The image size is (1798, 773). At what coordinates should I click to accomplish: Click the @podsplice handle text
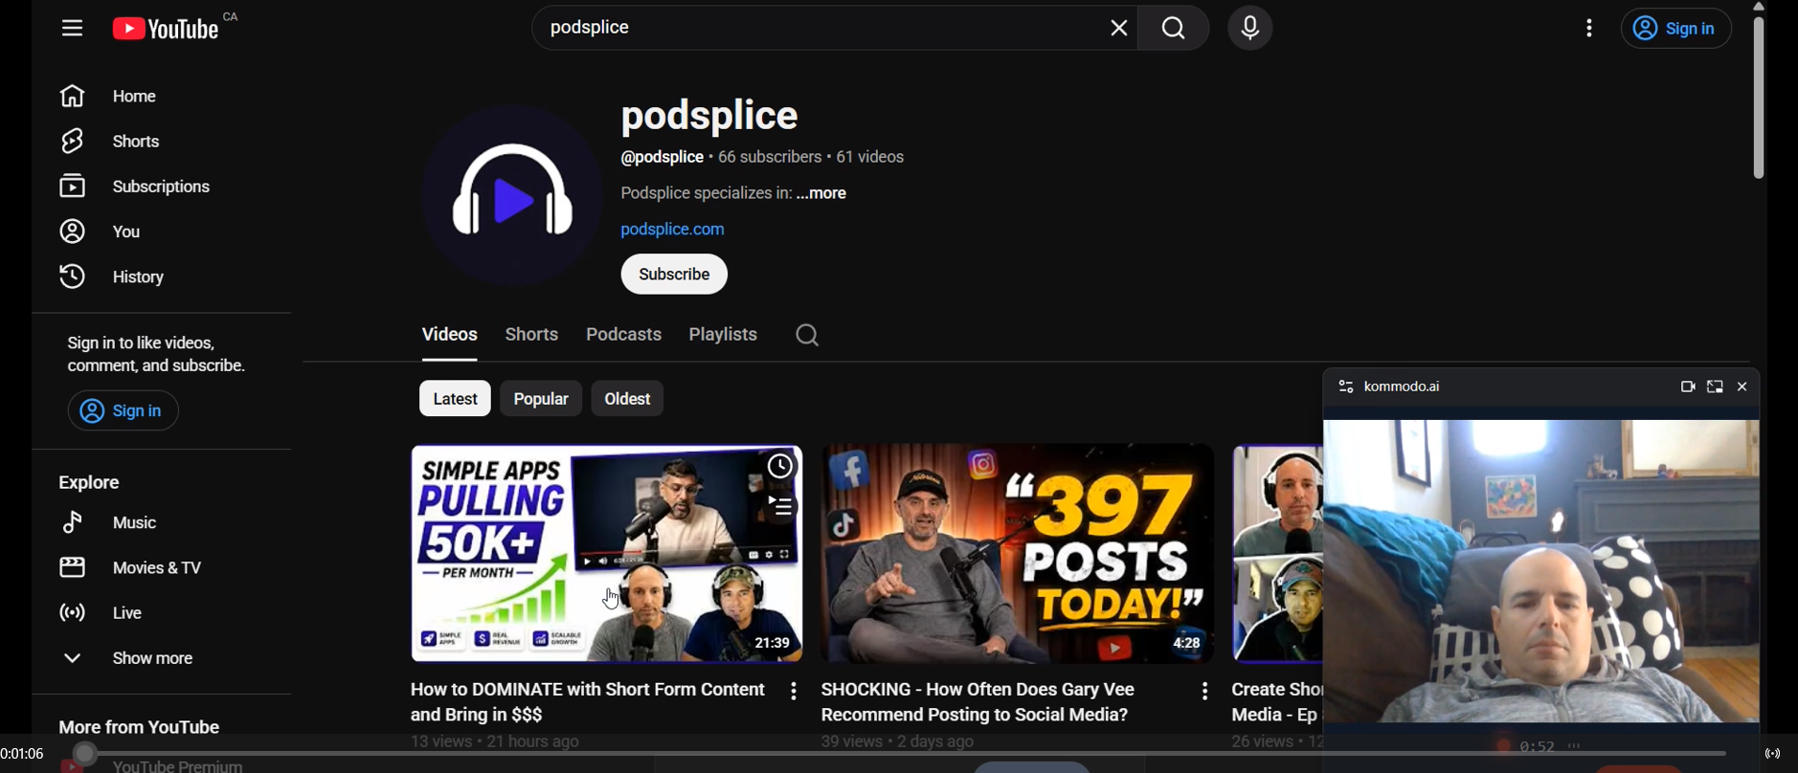click(x=662, y=158)
